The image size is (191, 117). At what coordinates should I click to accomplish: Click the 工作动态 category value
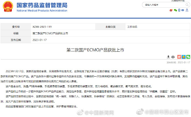point(132,27)
